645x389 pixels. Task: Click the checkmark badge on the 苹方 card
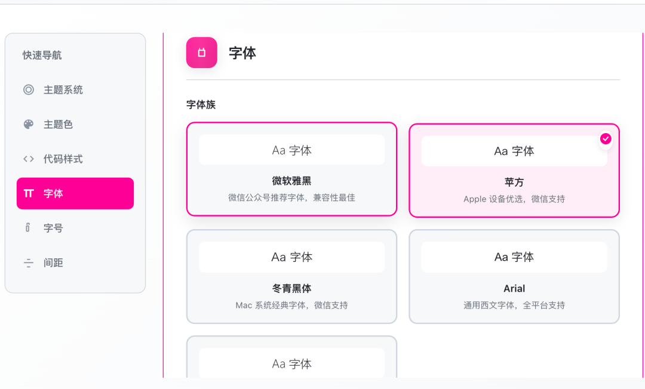(605, 139)
